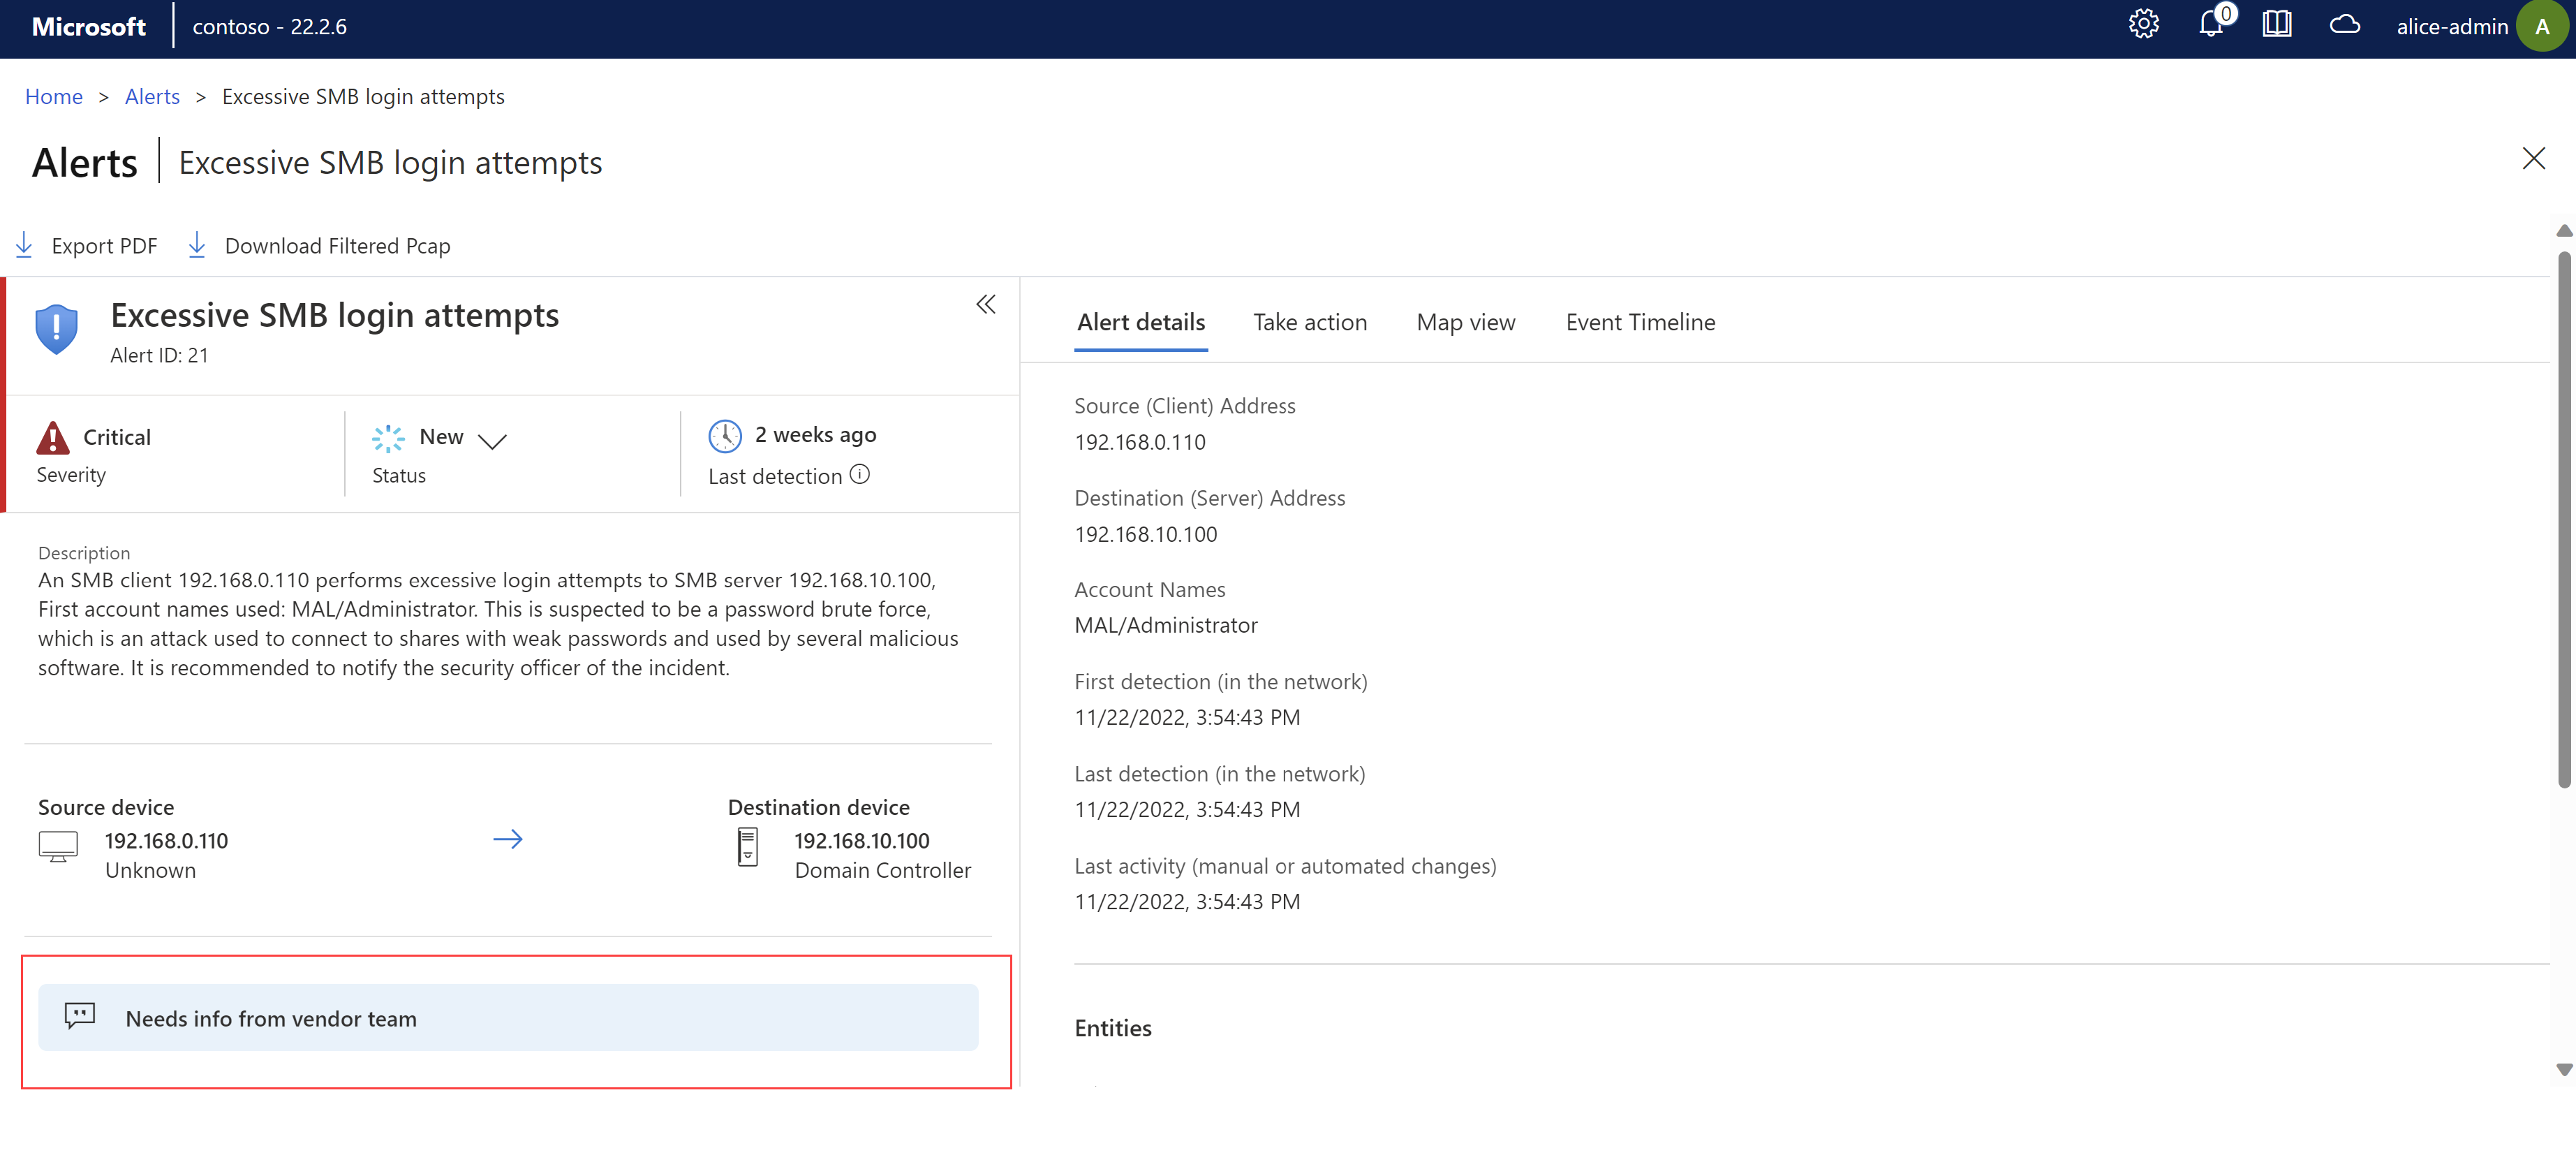Expand the Entities section

1112,1026
